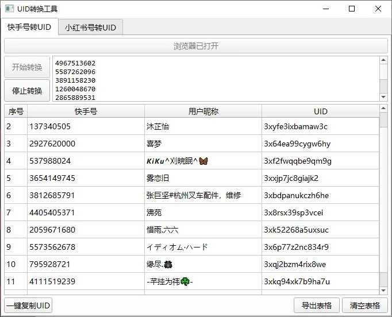The image size is (392, 317).
Task: Select UID cell 3x6p77z2nc834r9
Action: click(321, 247)
